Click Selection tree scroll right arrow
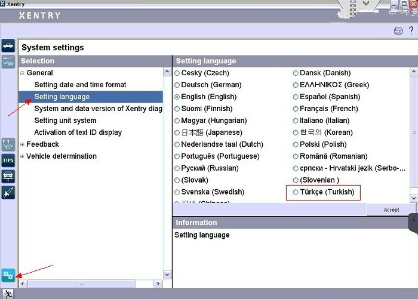The width and height of the screenshot is (418, 299). (x=158, y=284)
